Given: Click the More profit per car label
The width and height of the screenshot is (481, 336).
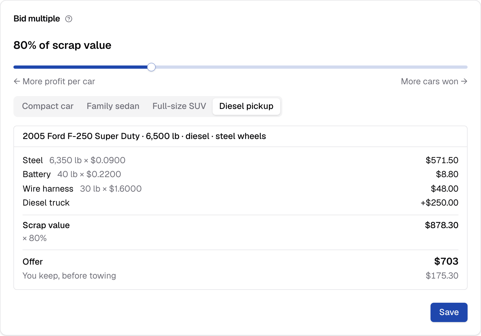Looking at the screenshot, I should [x=59, y=82].
